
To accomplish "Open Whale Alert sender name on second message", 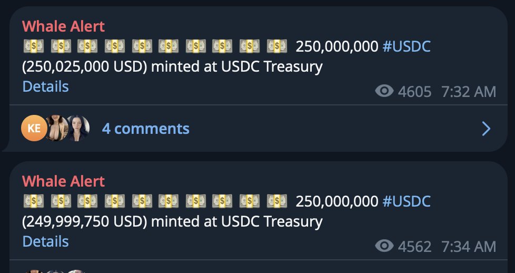I will 63,181.
